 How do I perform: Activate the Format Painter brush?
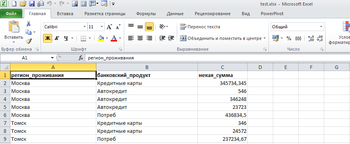pyautogui.click(x=29, y=41)
